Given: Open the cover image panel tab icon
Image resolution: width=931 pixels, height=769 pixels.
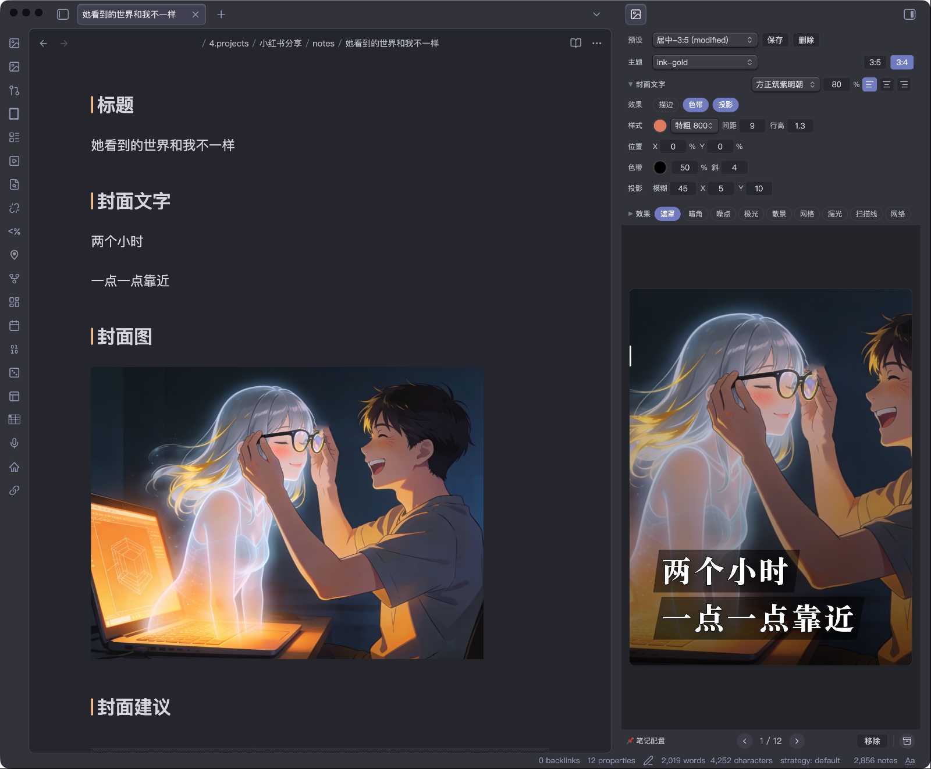Looking at the screenshot, I should 636,15.
